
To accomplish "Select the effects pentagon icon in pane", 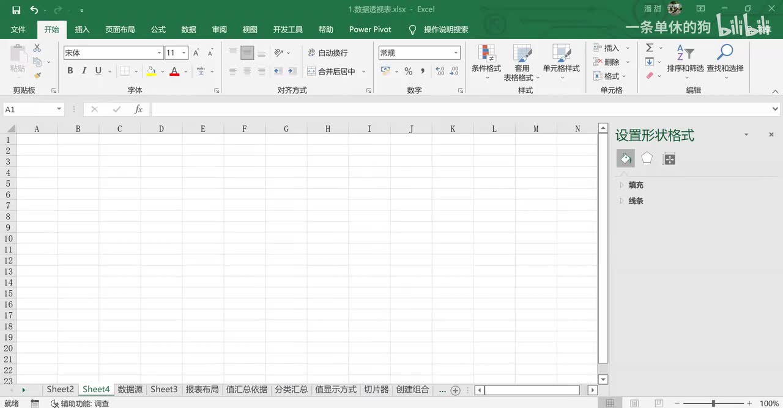I will click(647, 159).
